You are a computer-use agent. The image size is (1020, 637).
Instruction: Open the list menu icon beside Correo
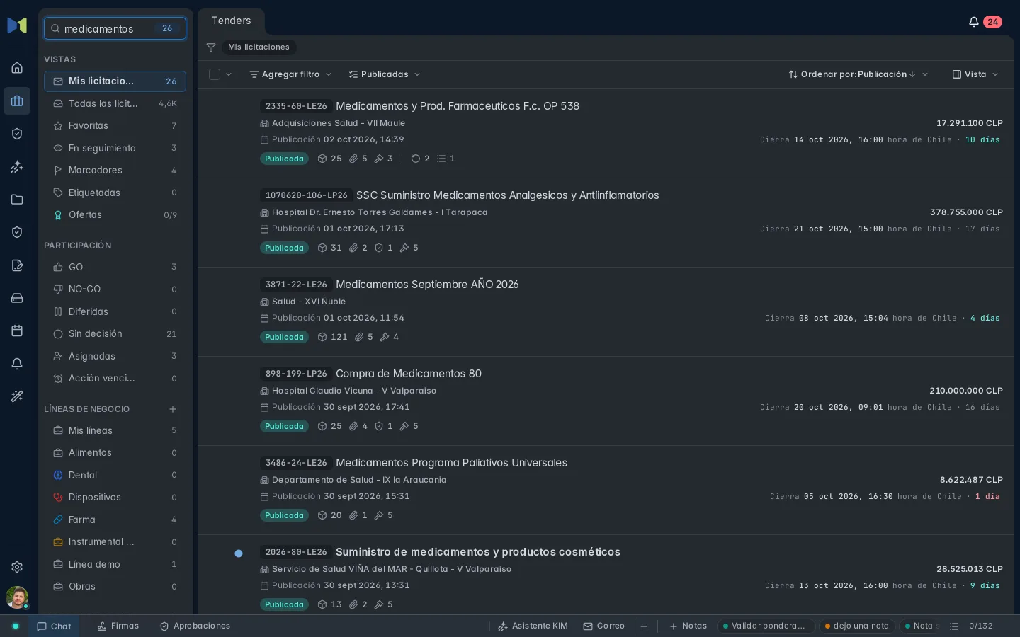(x=644, y=626)
